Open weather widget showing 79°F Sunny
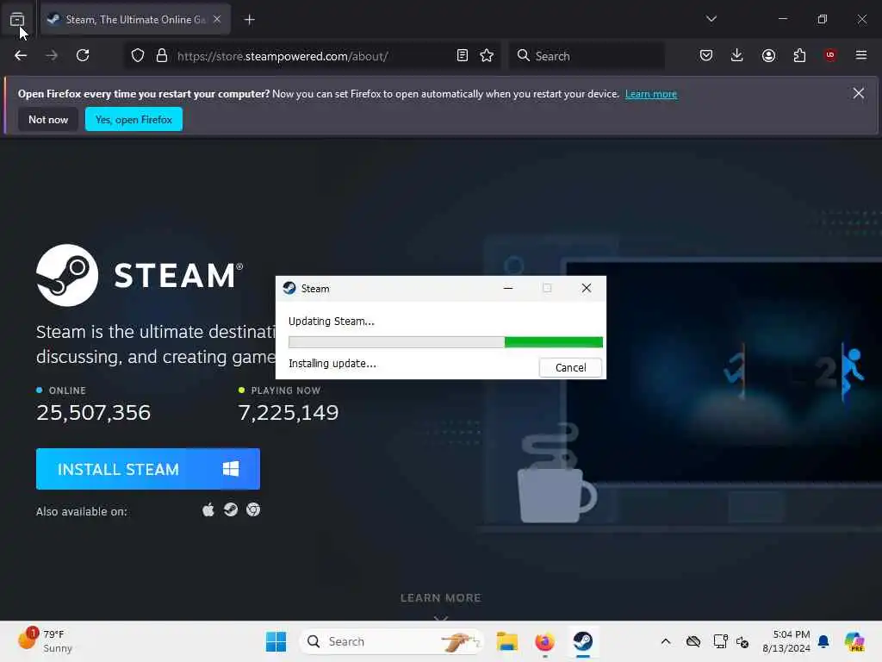The image size is (882, 662). tap(45, 641)
